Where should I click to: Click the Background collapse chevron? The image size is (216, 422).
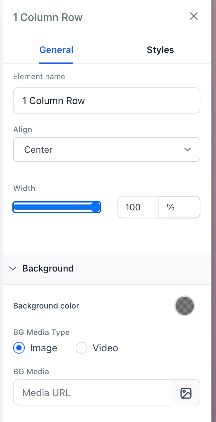click(13, 269)
